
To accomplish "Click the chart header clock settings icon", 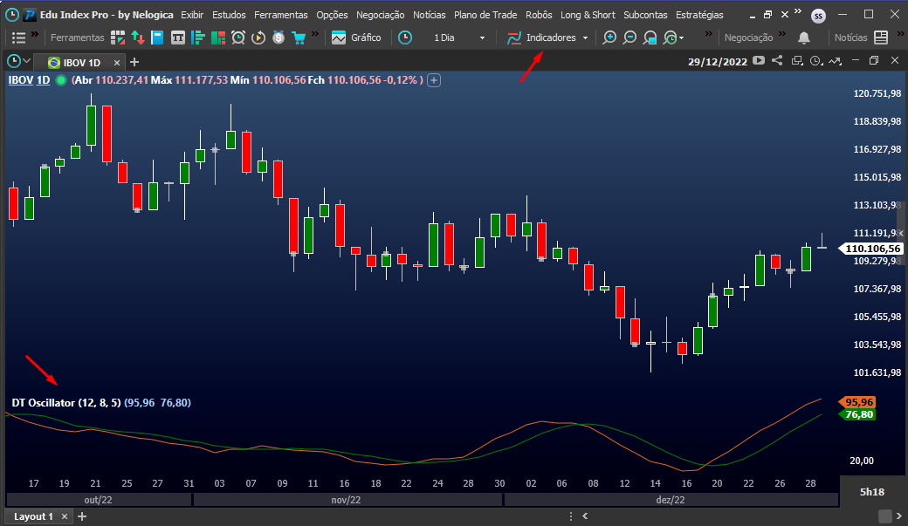I will point(816,61).
